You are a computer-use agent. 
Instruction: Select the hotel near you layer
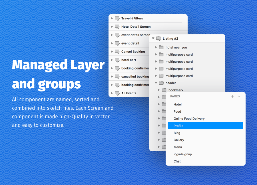pyautogui.click(x=176, y=47)
